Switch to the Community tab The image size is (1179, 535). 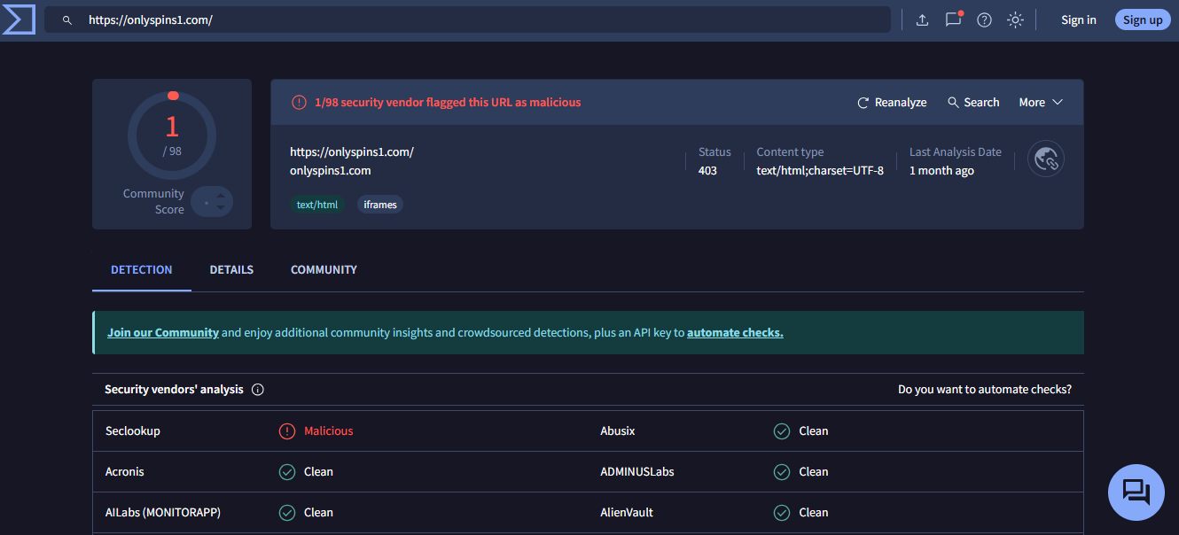pyautogui.click(x=324, y=269)
